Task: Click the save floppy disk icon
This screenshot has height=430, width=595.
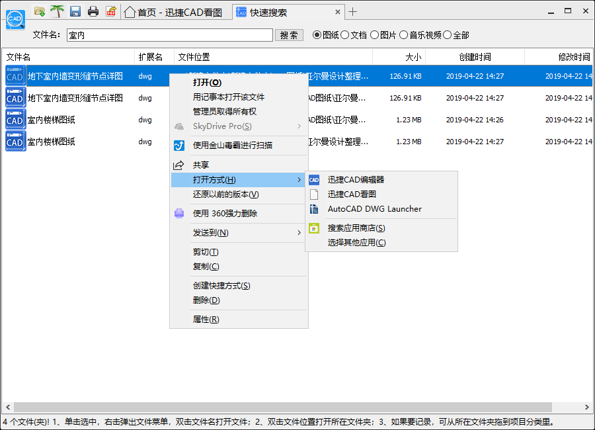Action: click(x=75, y=11)
